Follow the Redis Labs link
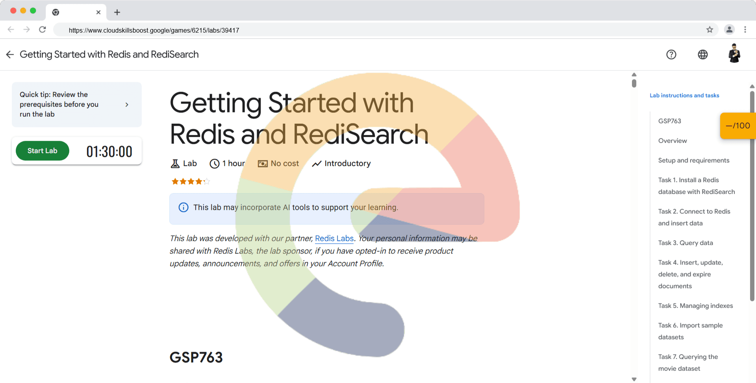 (x=334, y=238)
